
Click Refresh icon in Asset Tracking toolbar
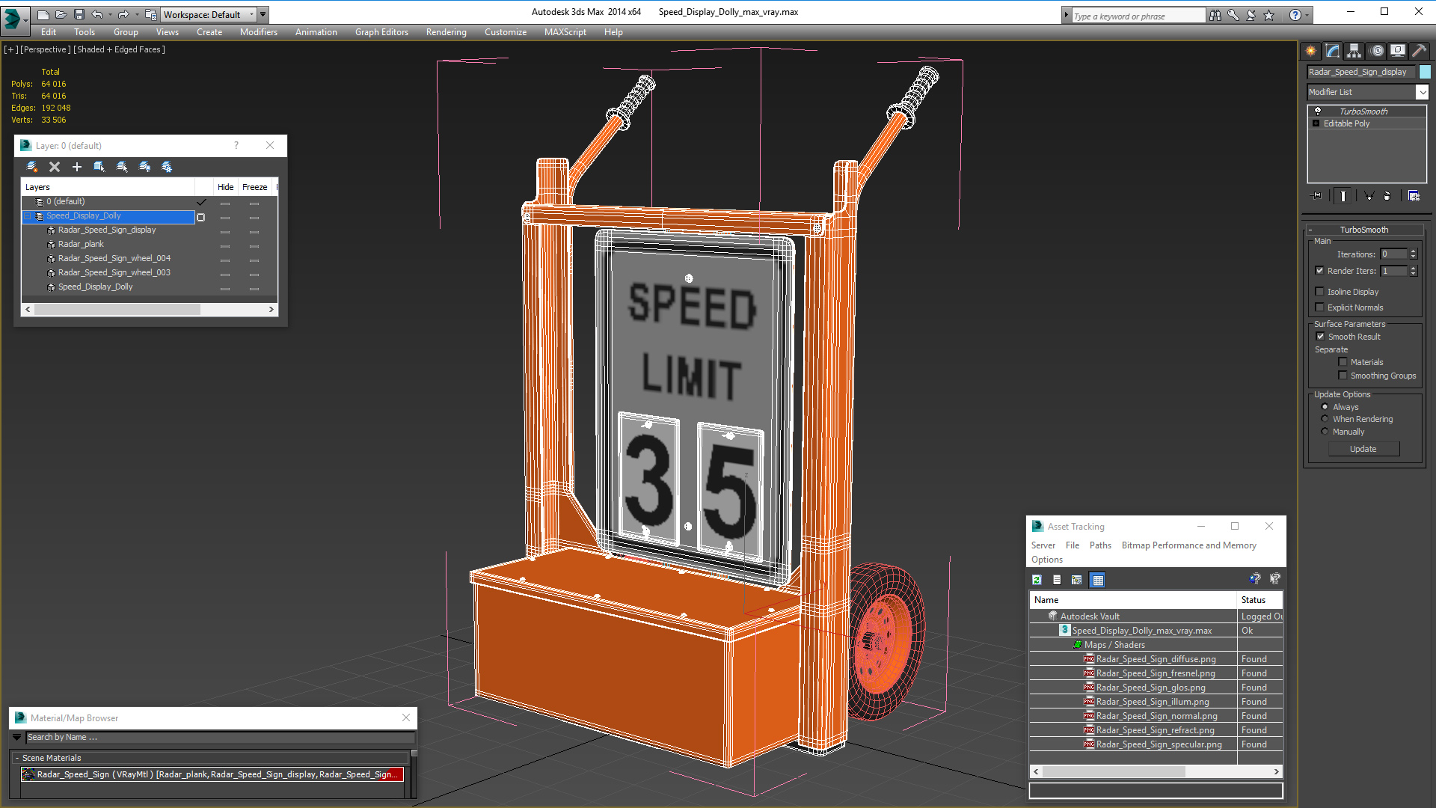pyautogui.click(x=1037, y=580)
